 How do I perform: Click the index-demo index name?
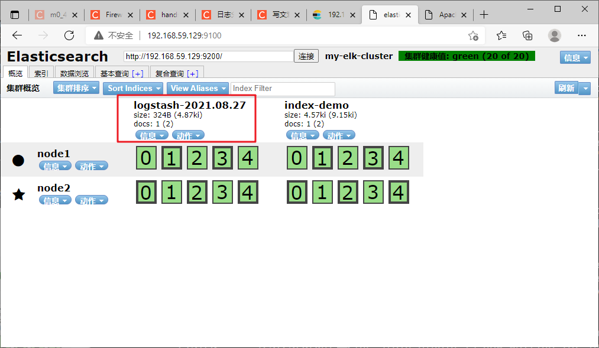(x=317, y=105)
